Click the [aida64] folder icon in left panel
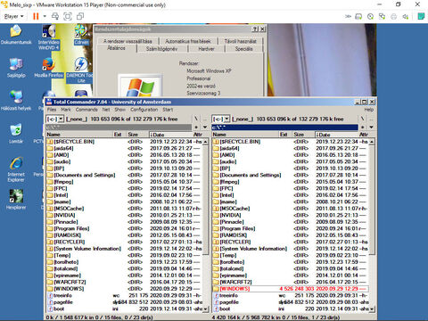Viewport: 428px width, 321px height. tap(50, 148)
